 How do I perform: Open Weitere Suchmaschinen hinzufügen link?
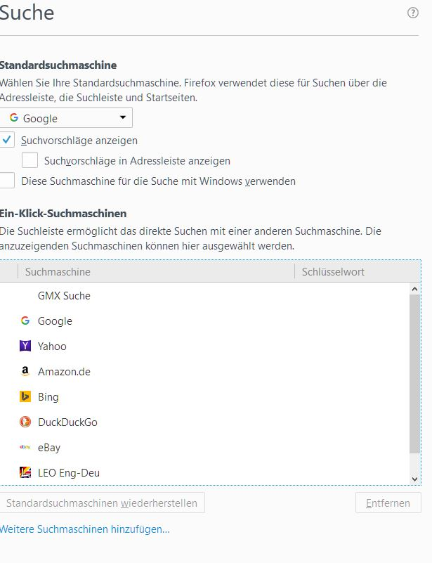coord(85,529)
